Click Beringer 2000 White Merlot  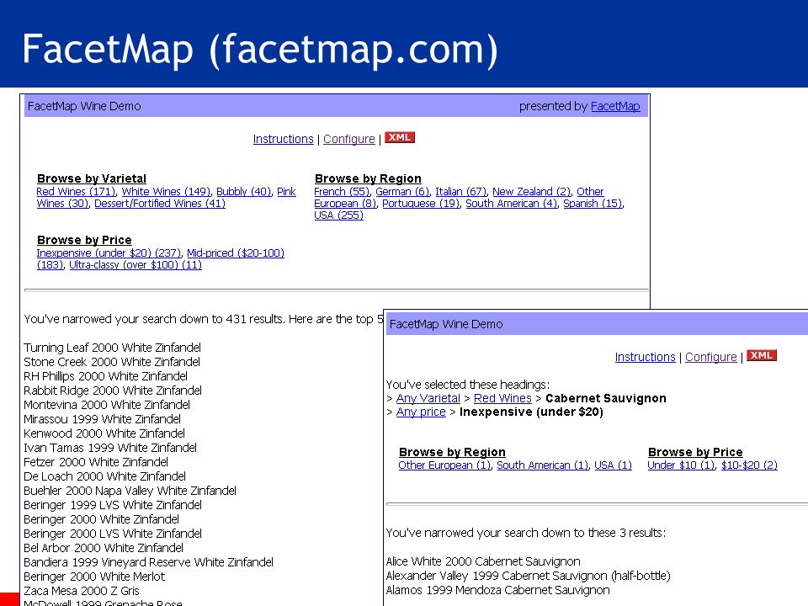pyautogui.click(x=94, y=577)
